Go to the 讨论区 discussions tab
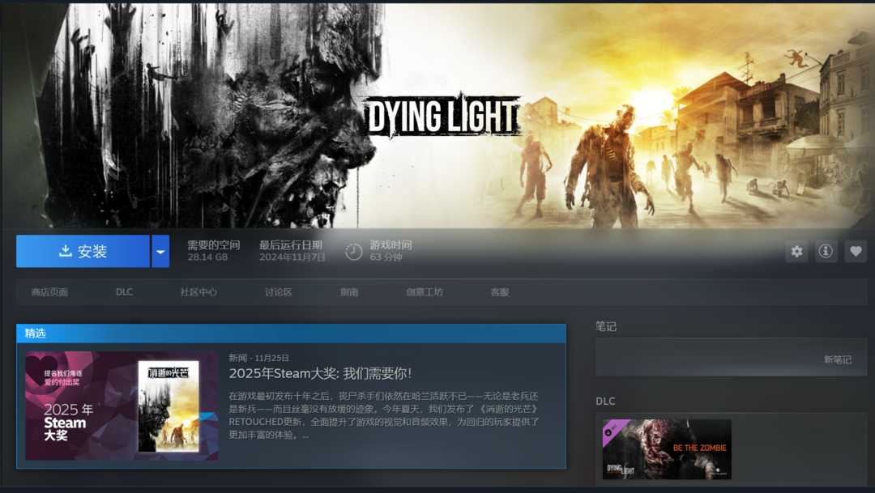875x493 pixels. [278, 292]
